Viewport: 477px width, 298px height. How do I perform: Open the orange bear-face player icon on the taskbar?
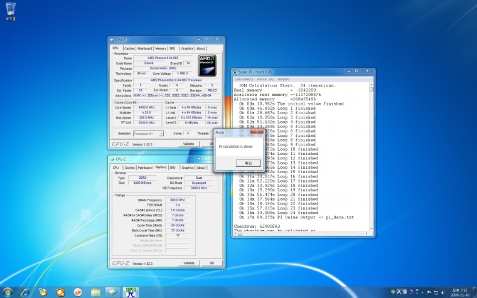(60, 292)
